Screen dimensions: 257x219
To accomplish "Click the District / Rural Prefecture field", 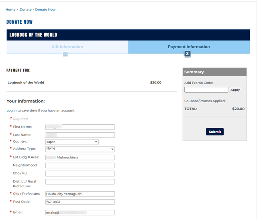I will pyautogui.click(x=80, y=182).
